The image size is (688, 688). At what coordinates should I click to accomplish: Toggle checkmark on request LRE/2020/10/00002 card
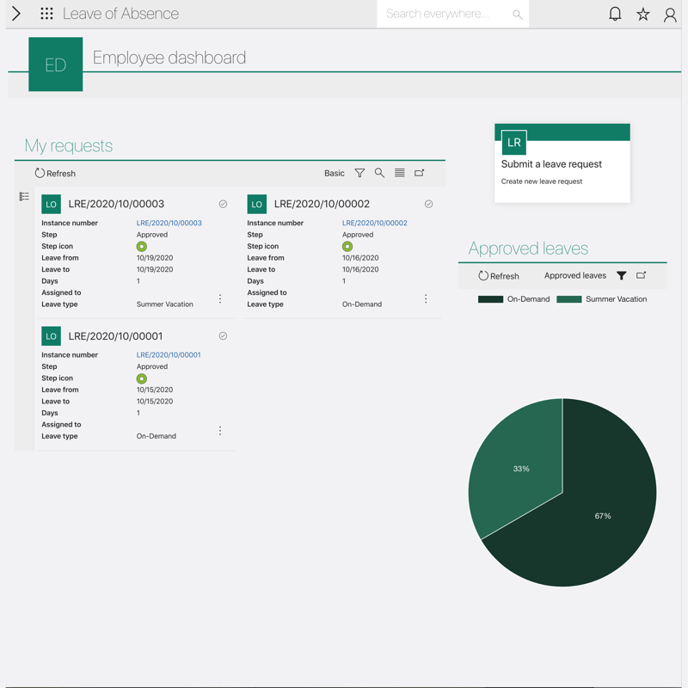(428, 204)
